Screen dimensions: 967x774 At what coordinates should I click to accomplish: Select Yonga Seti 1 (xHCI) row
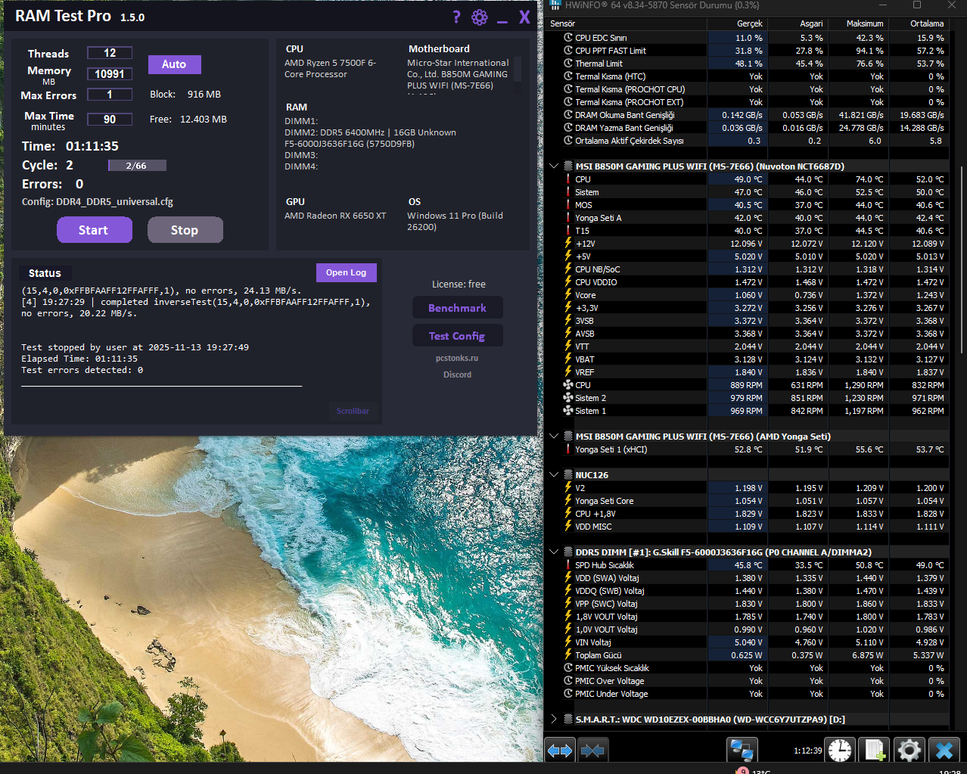pos(748,449)
